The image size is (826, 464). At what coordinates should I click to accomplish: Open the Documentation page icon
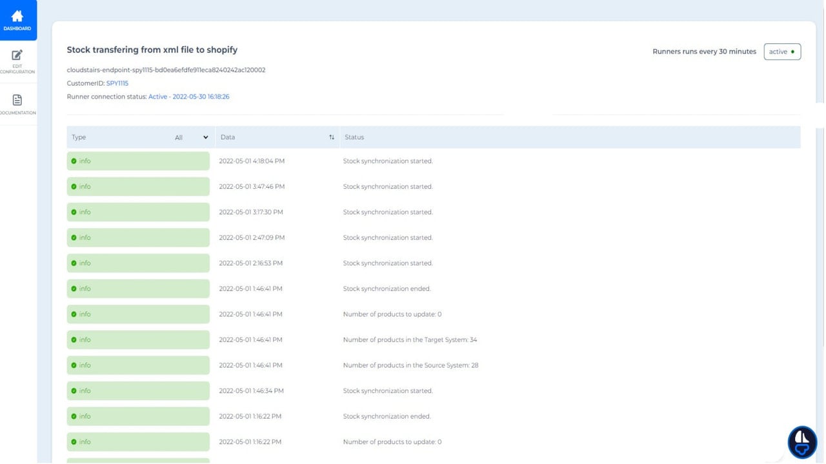click(17, 100)
